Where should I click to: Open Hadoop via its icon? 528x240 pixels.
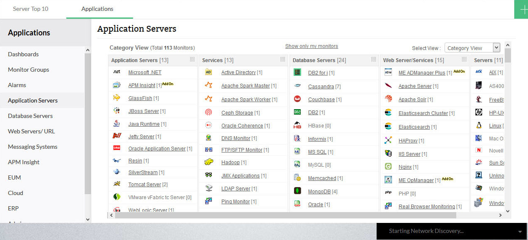point(209,162)
